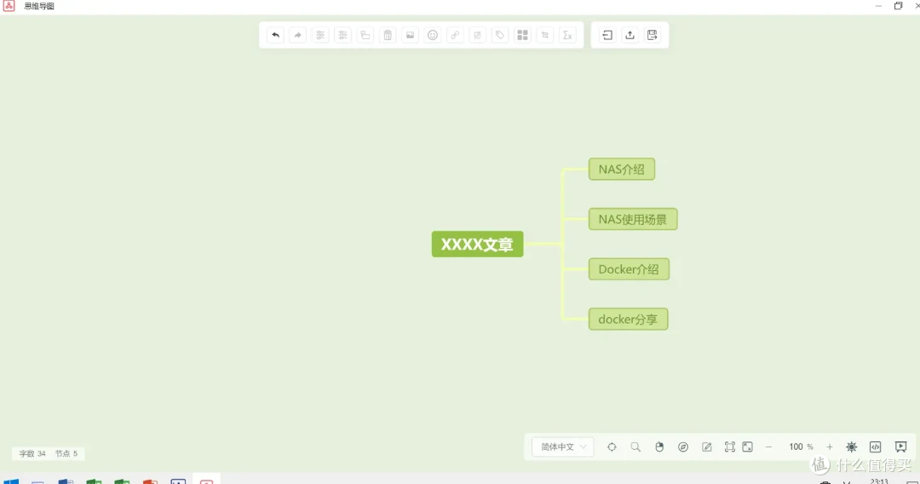Select the NAS使用场景 node
The image size is (920, 484).
click(633, 219)
